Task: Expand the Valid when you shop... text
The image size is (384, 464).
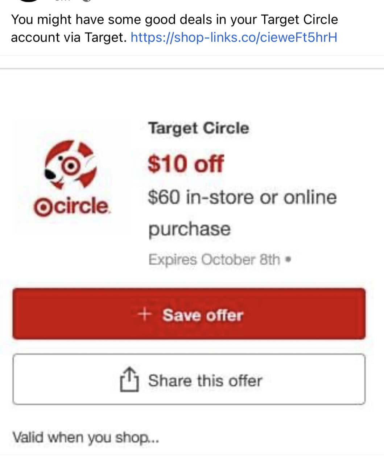Action: point(86,437)
